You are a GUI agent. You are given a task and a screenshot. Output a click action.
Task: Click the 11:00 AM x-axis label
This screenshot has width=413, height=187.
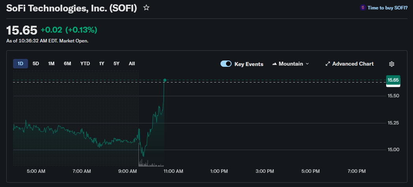point(173,171)
